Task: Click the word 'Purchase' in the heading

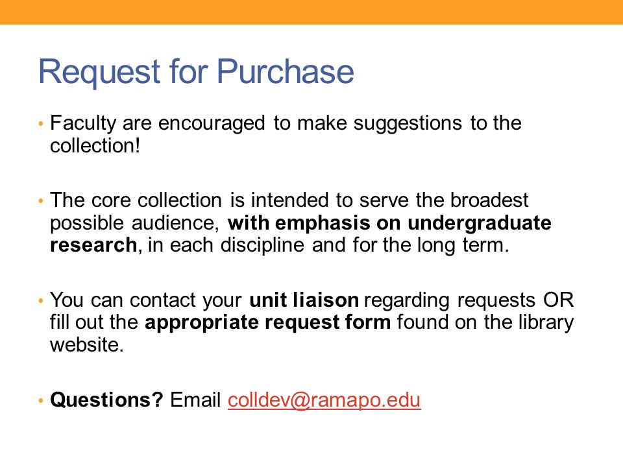Action: pos(286,71)
